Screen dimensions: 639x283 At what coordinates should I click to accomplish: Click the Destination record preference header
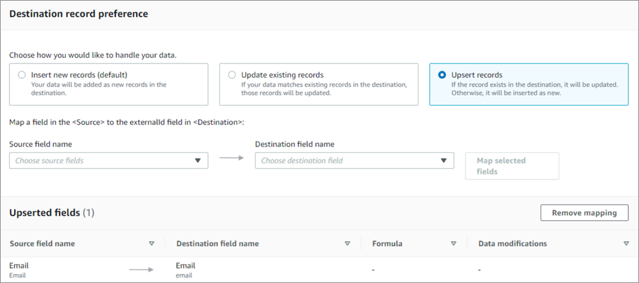pyautogui.click(x=78, y=13)
